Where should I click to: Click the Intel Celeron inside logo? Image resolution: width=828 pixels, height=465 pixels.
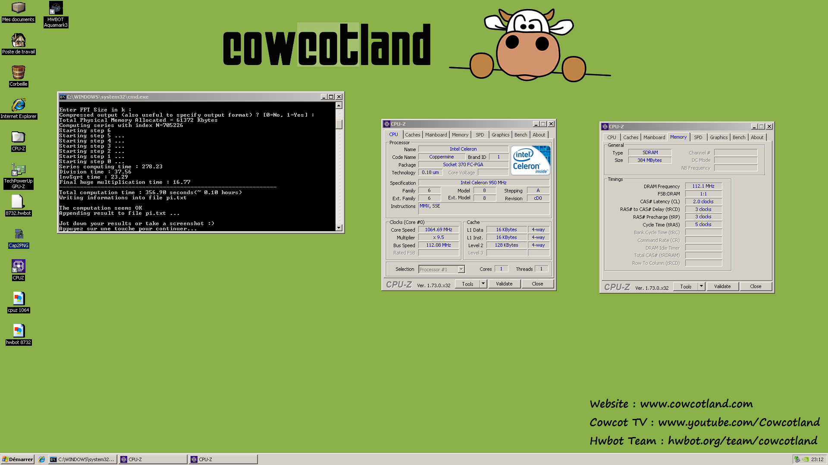point(530,160)
